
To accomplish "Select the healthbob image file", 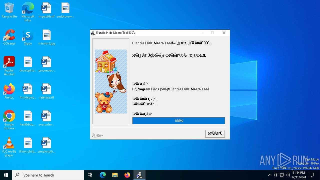I will pos(28,118).
